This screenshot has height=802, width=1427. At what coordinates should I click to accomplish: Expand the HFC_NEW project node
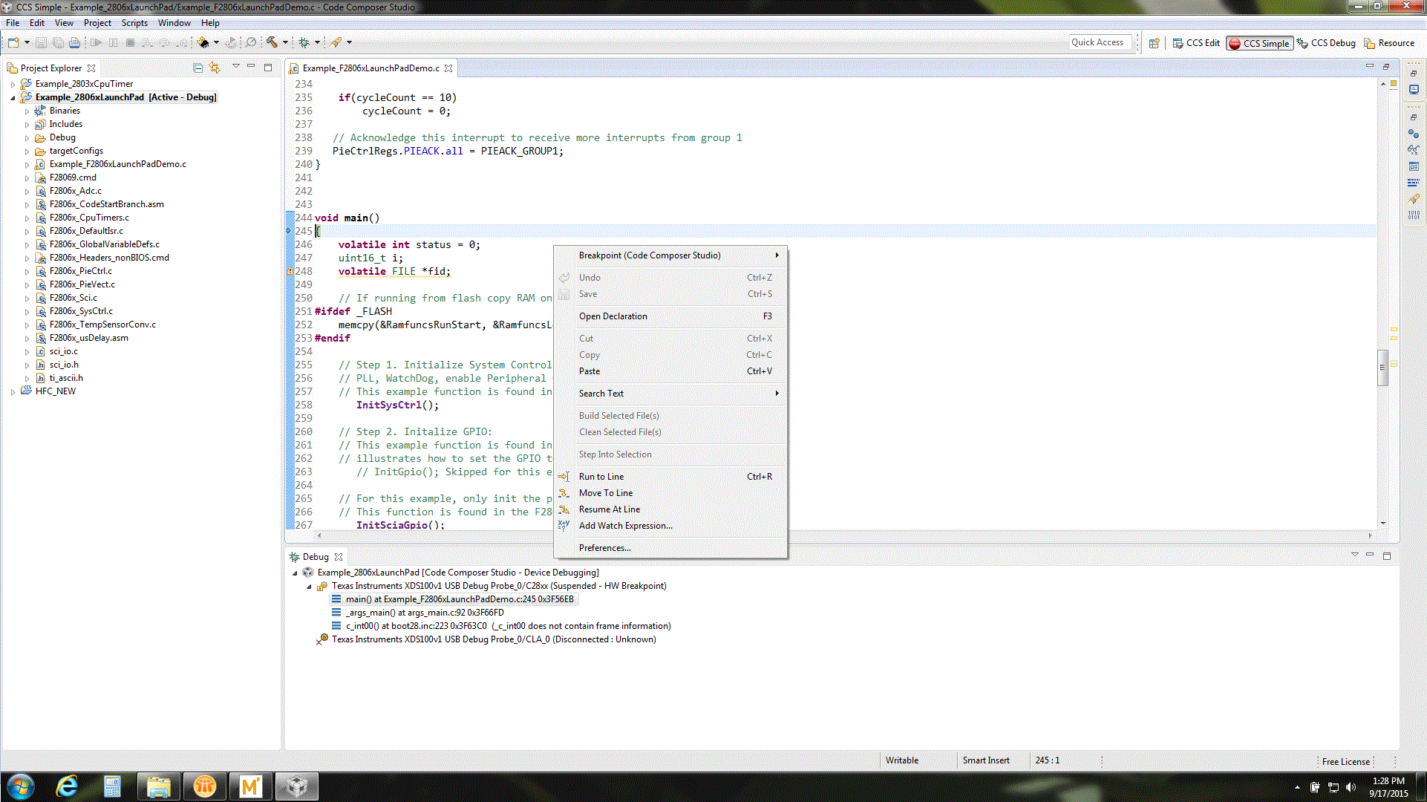[x=13, y=392]
